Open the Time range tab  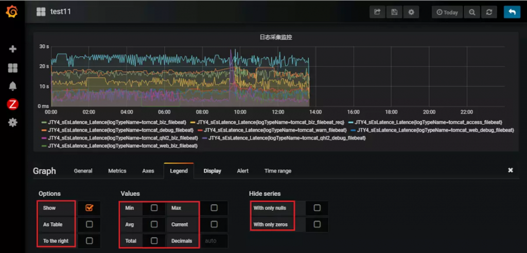click(277, 171)
